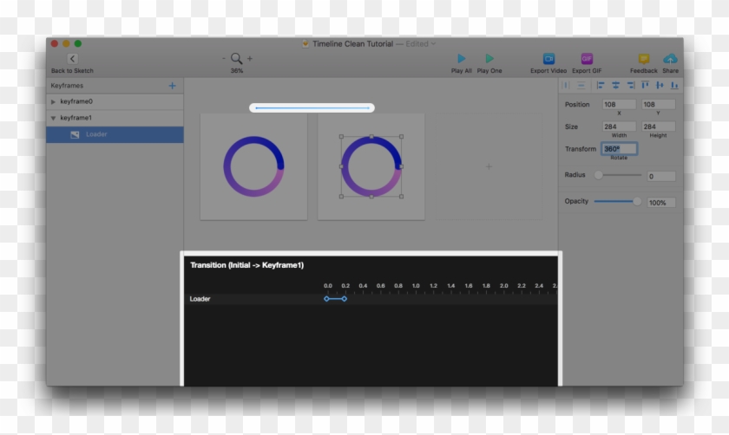Viewport: 729px width, 435px height.
Task: Go back using Back to Sketch arrow
Action: click(x=72, y=59)
